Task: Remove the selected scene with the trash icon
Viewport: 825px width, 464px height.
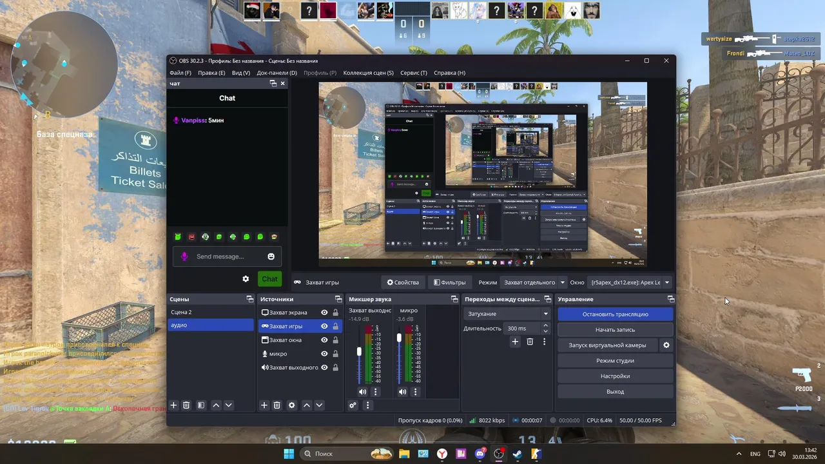Action: click(x=186, y=405)
